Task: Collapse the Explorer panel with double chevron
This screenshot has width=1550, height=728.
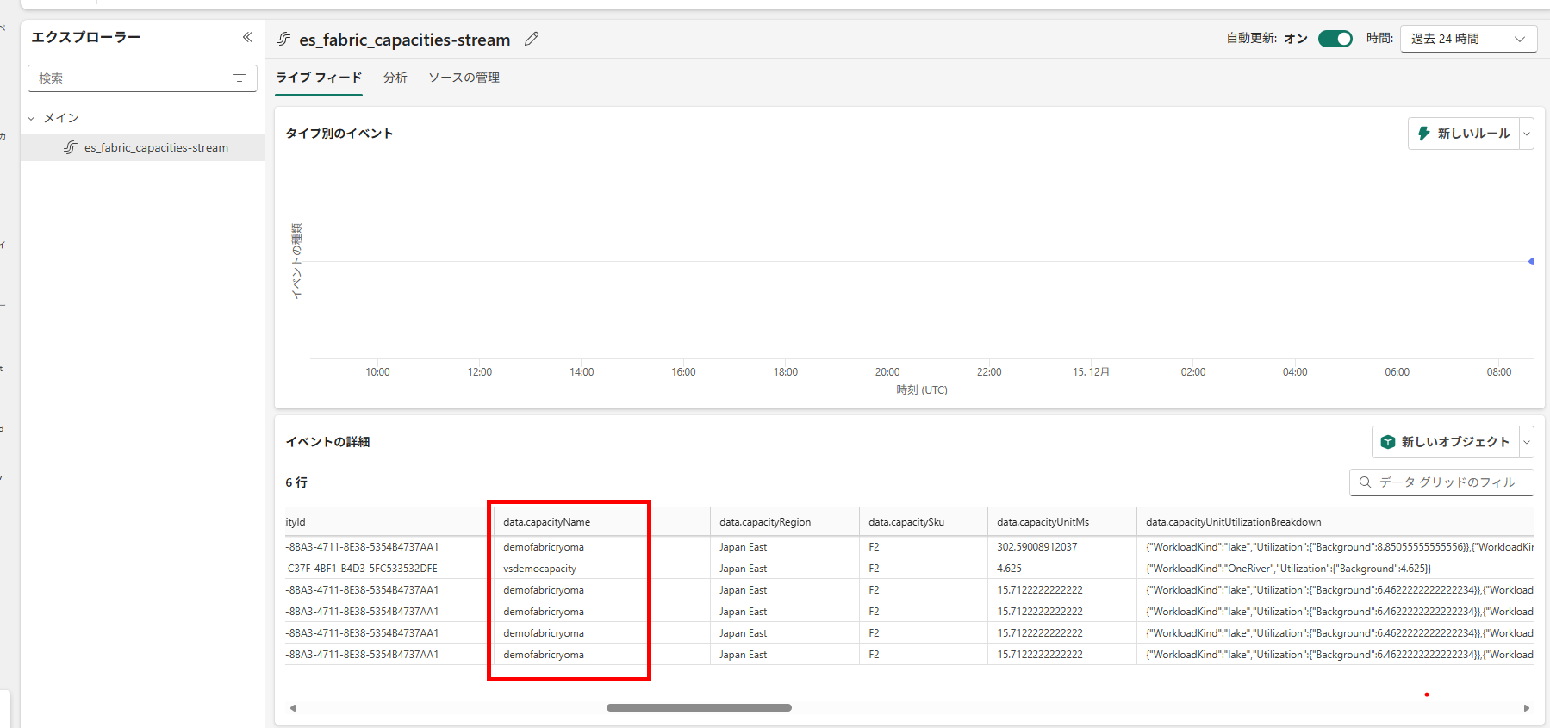Action: pyautogui.click(x=247, y=37)
